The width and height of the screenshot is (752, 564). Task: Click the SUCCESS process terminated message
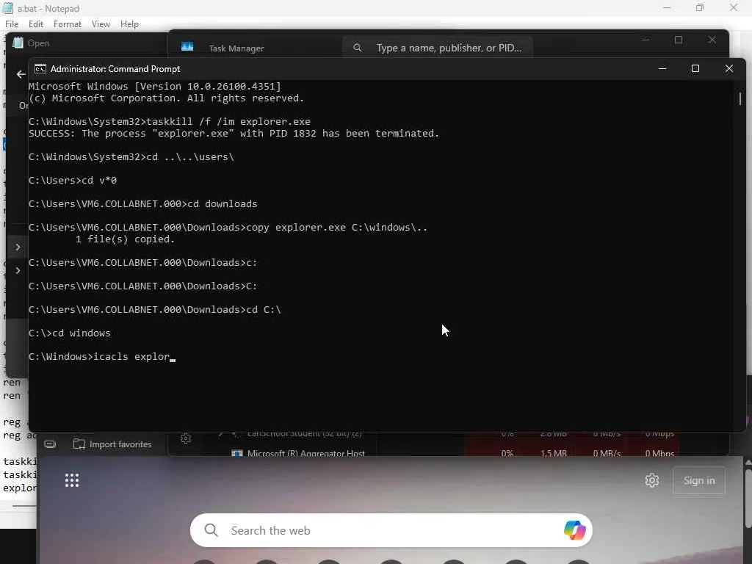click(x=234, y=134)
